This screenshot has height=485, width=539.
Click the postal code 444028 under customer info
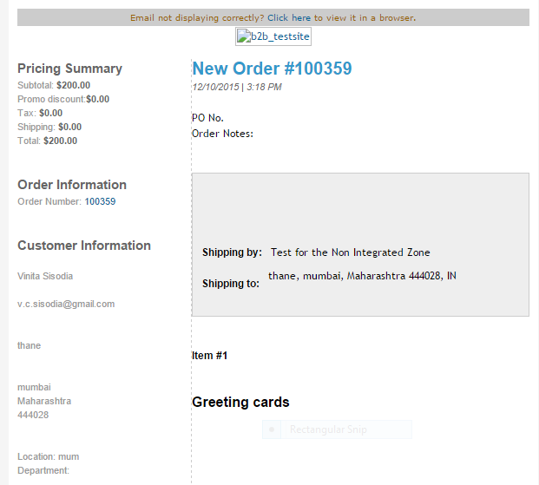coord(33,415)
